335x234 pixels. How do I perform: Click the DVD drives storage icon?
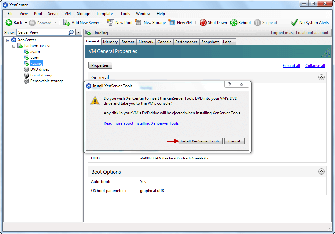[26, 69]
